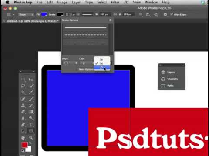The height and width of the screenshot is (156, 209).
Task: Click the black Stroke color swatch
Action: pyautogui.click(x=60, y=14)
